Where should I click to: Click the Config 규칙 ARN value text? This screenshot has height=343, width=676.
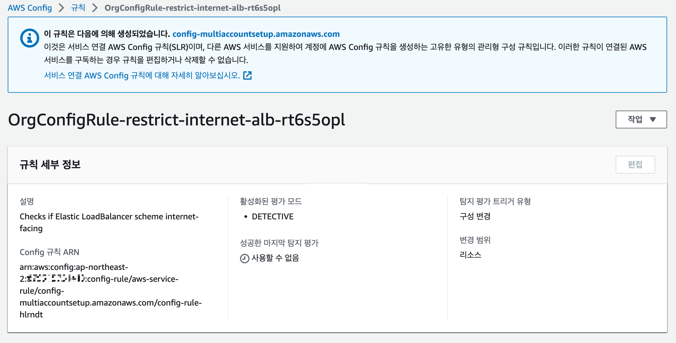[110, 291]
